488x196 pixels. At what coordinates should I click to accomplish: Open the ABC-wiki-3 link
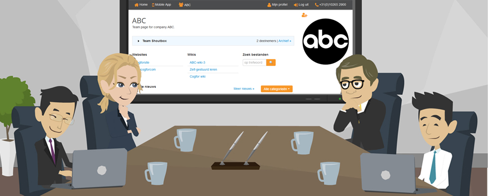point(197,63)
